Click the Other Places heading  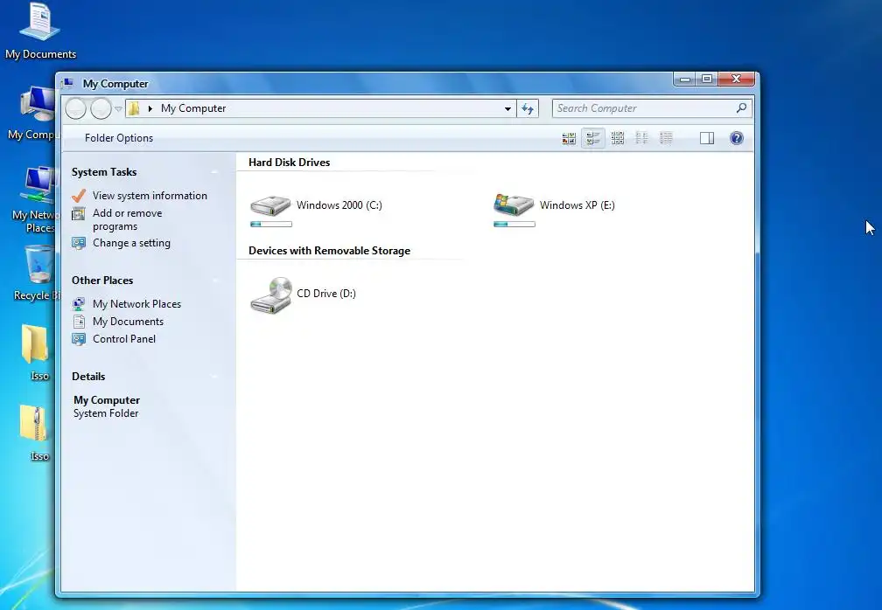[x=102, y=281]
